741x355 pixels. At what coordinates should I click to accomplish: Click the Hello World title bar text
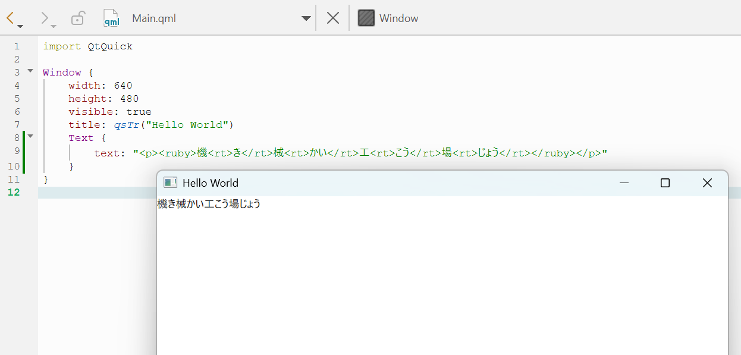[211, 183]
